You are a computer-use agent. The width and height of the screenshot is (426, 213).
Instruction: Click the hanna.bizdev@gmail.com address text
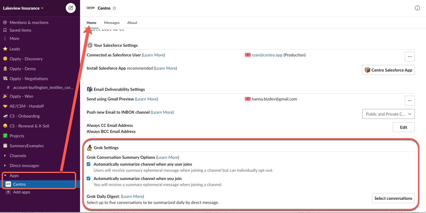274,99
